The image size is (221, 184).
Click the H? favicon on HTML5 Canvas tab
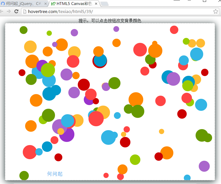coord(53,4)
